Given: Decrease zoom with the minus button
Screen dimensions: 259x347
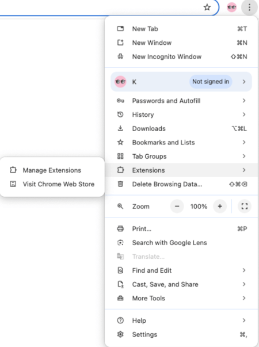Looking at the screenshot, I should click(x=177, y=206).
